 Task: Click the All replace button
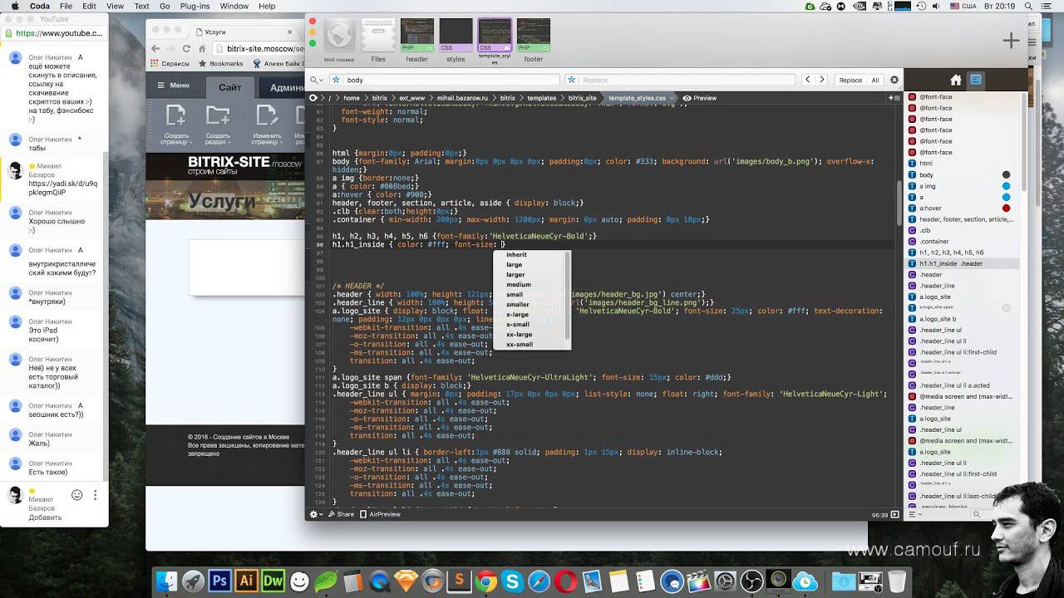click(x=874, y=80)
